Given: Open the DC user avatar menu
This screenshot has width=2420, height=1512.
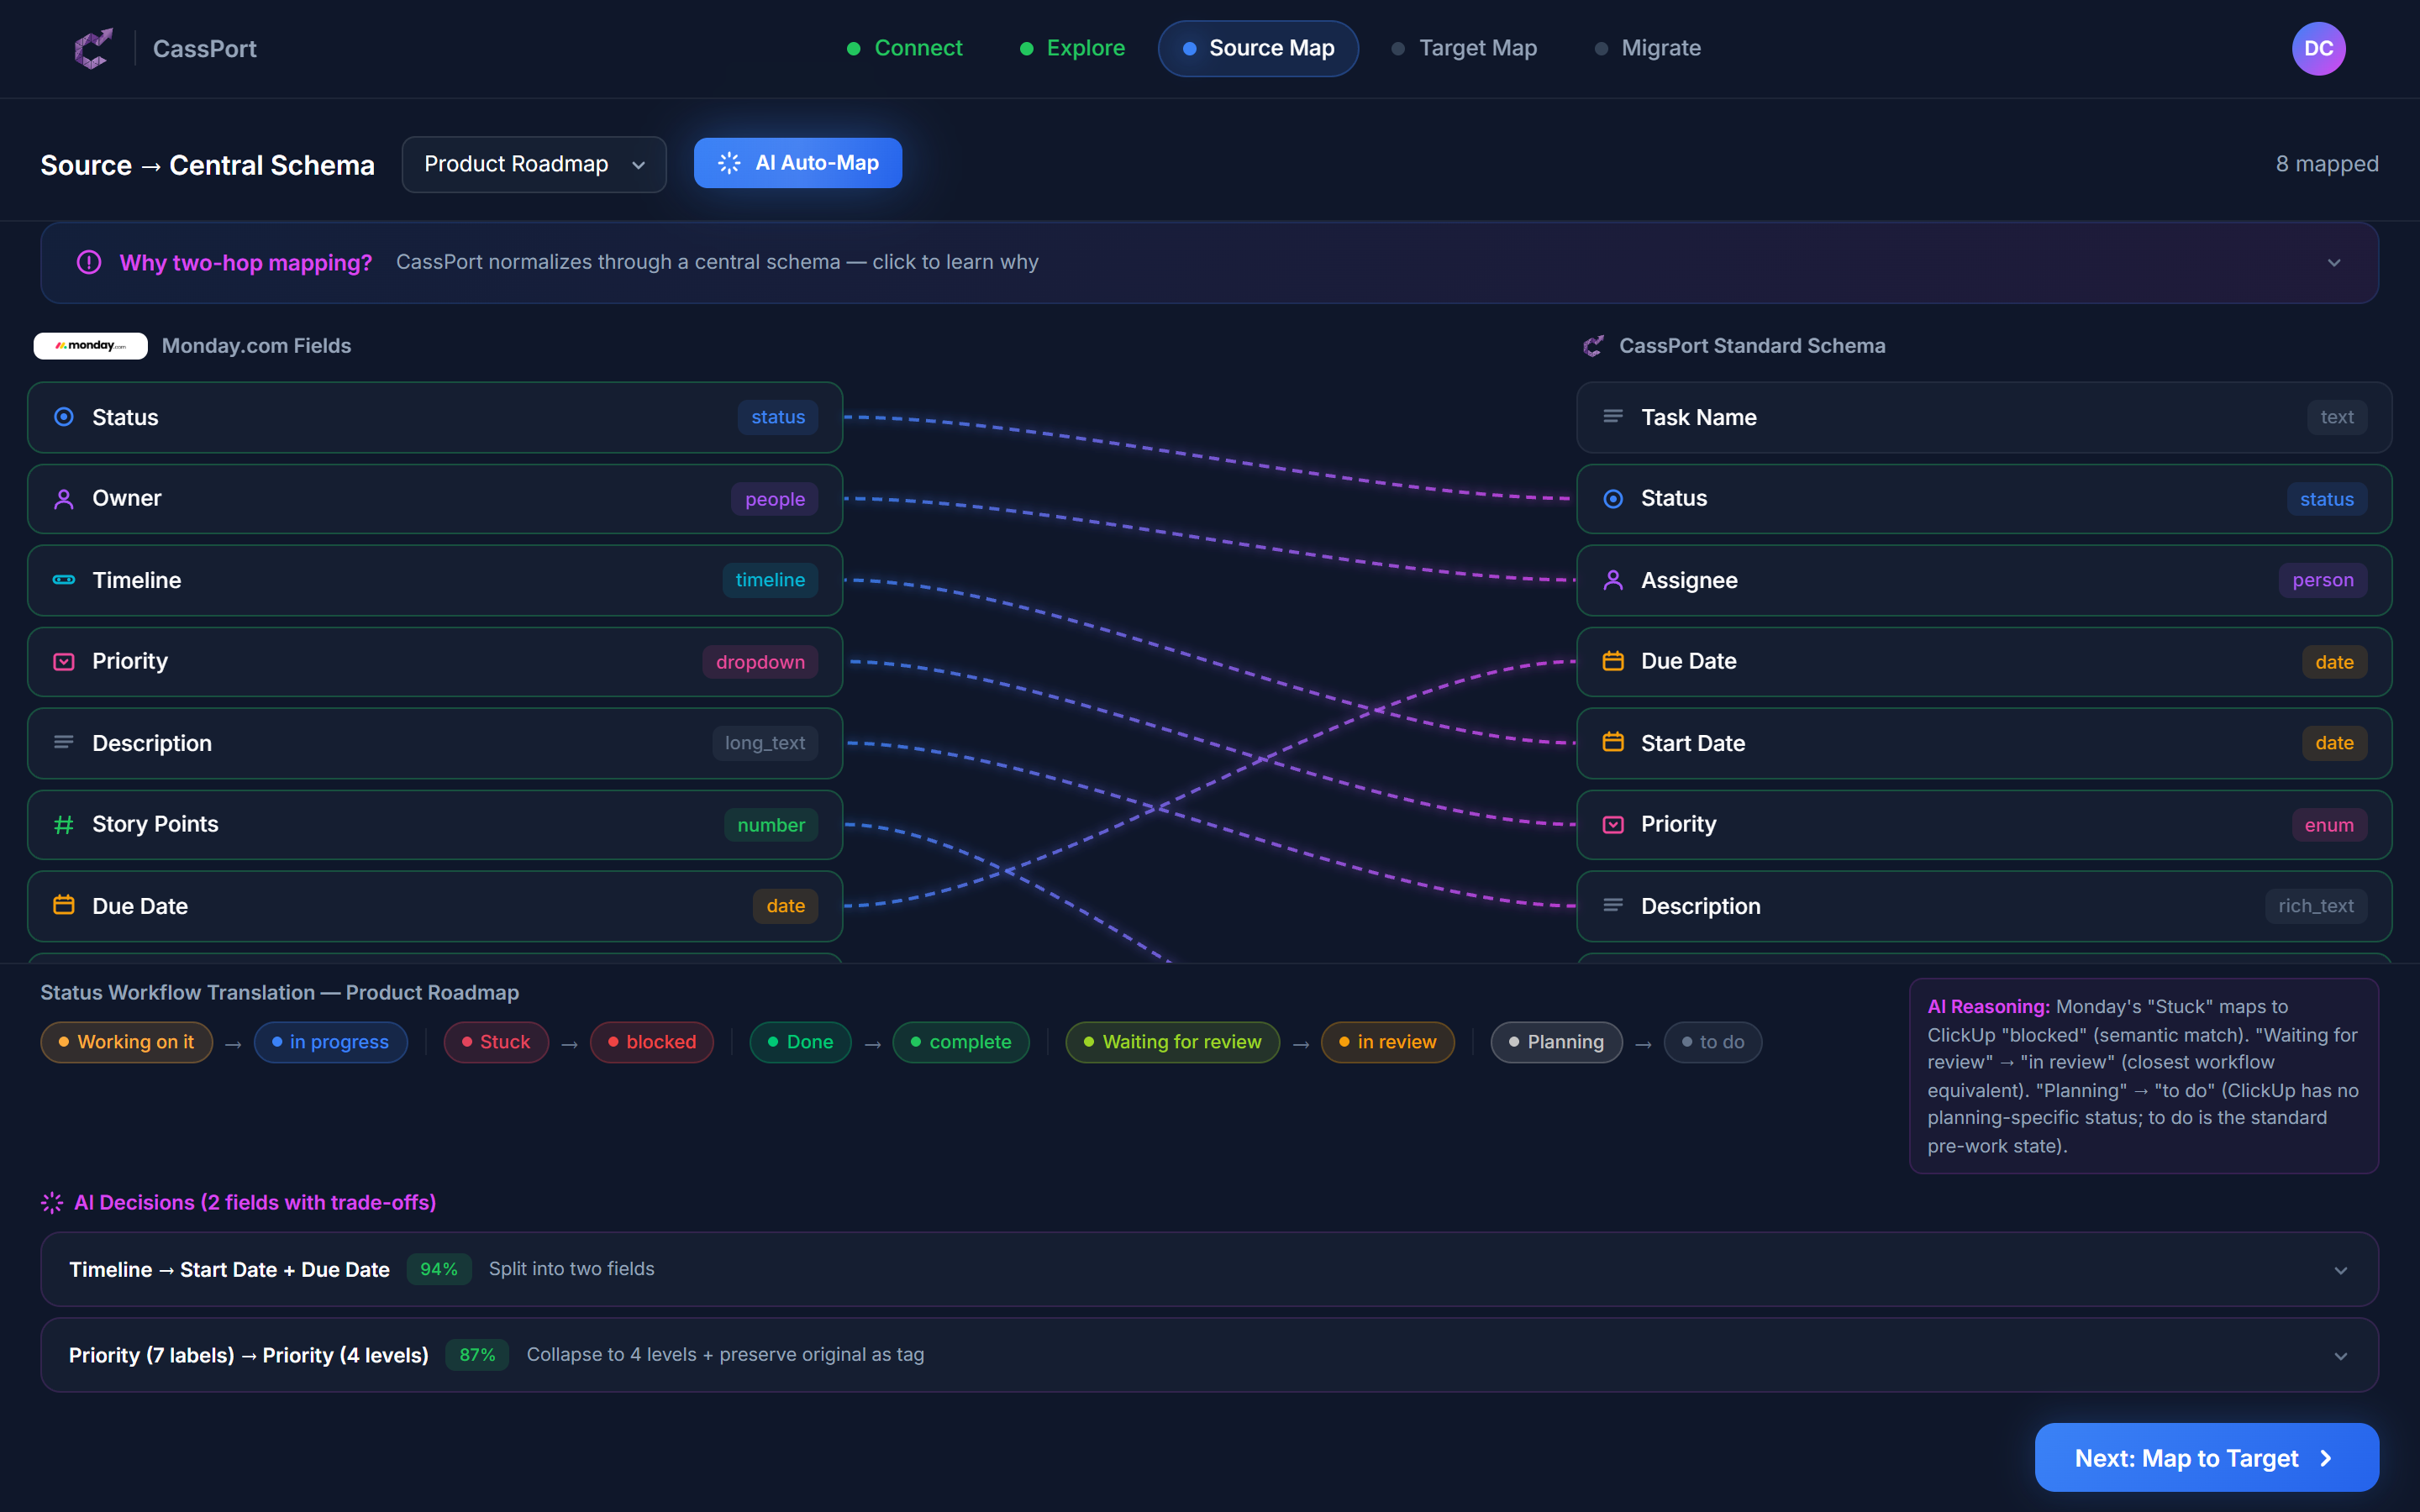Looking at the screenshot, I should 2318,48.
